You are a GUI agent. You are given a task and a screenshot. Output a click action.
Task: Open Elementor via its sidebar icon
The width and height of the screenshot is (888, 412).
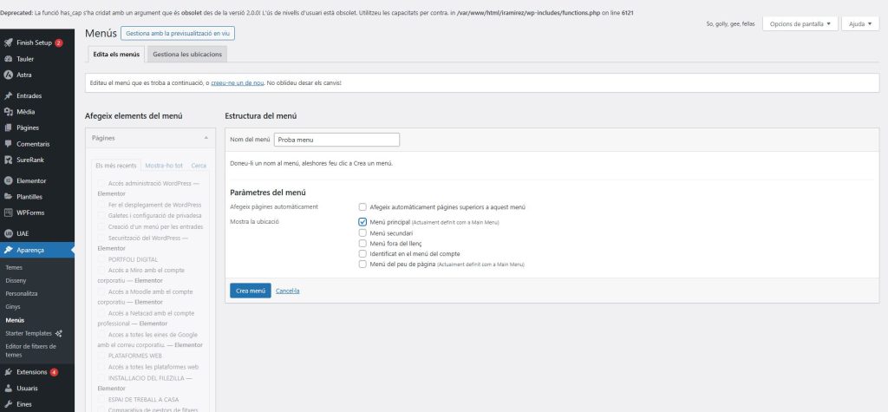(x=8, y=180)
